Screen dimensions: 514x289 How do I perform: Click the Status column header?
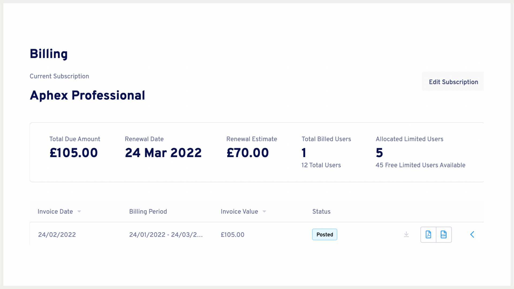(x=321, y=212)
